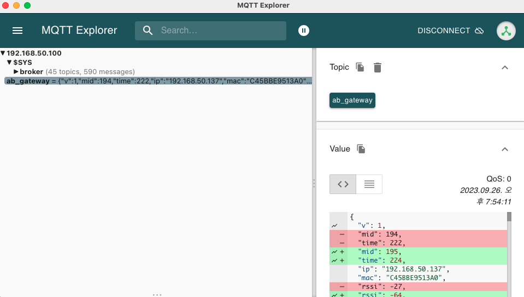Click the ab_gateway topic chip

click(x=352, y=100)
